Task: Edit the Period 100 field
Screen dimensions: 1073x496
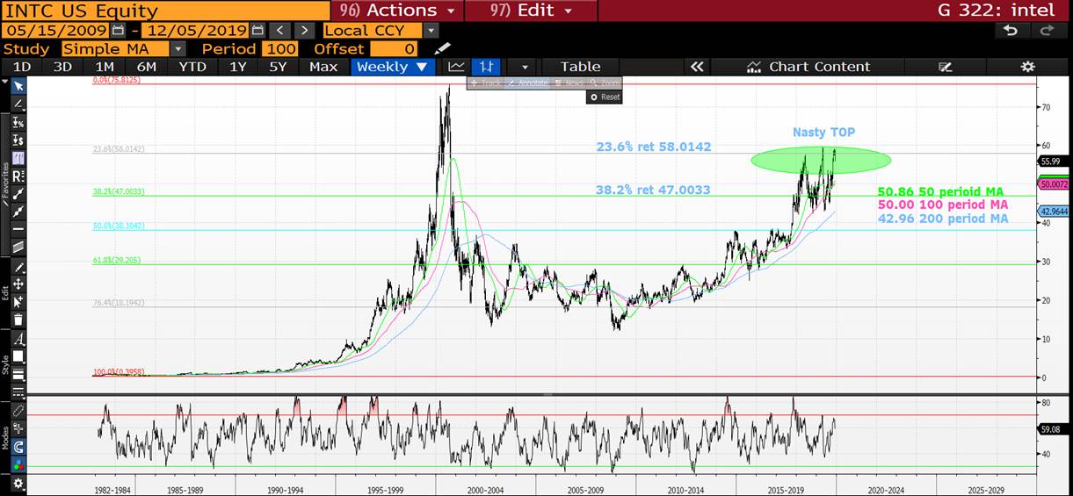Action: (280, 48)
